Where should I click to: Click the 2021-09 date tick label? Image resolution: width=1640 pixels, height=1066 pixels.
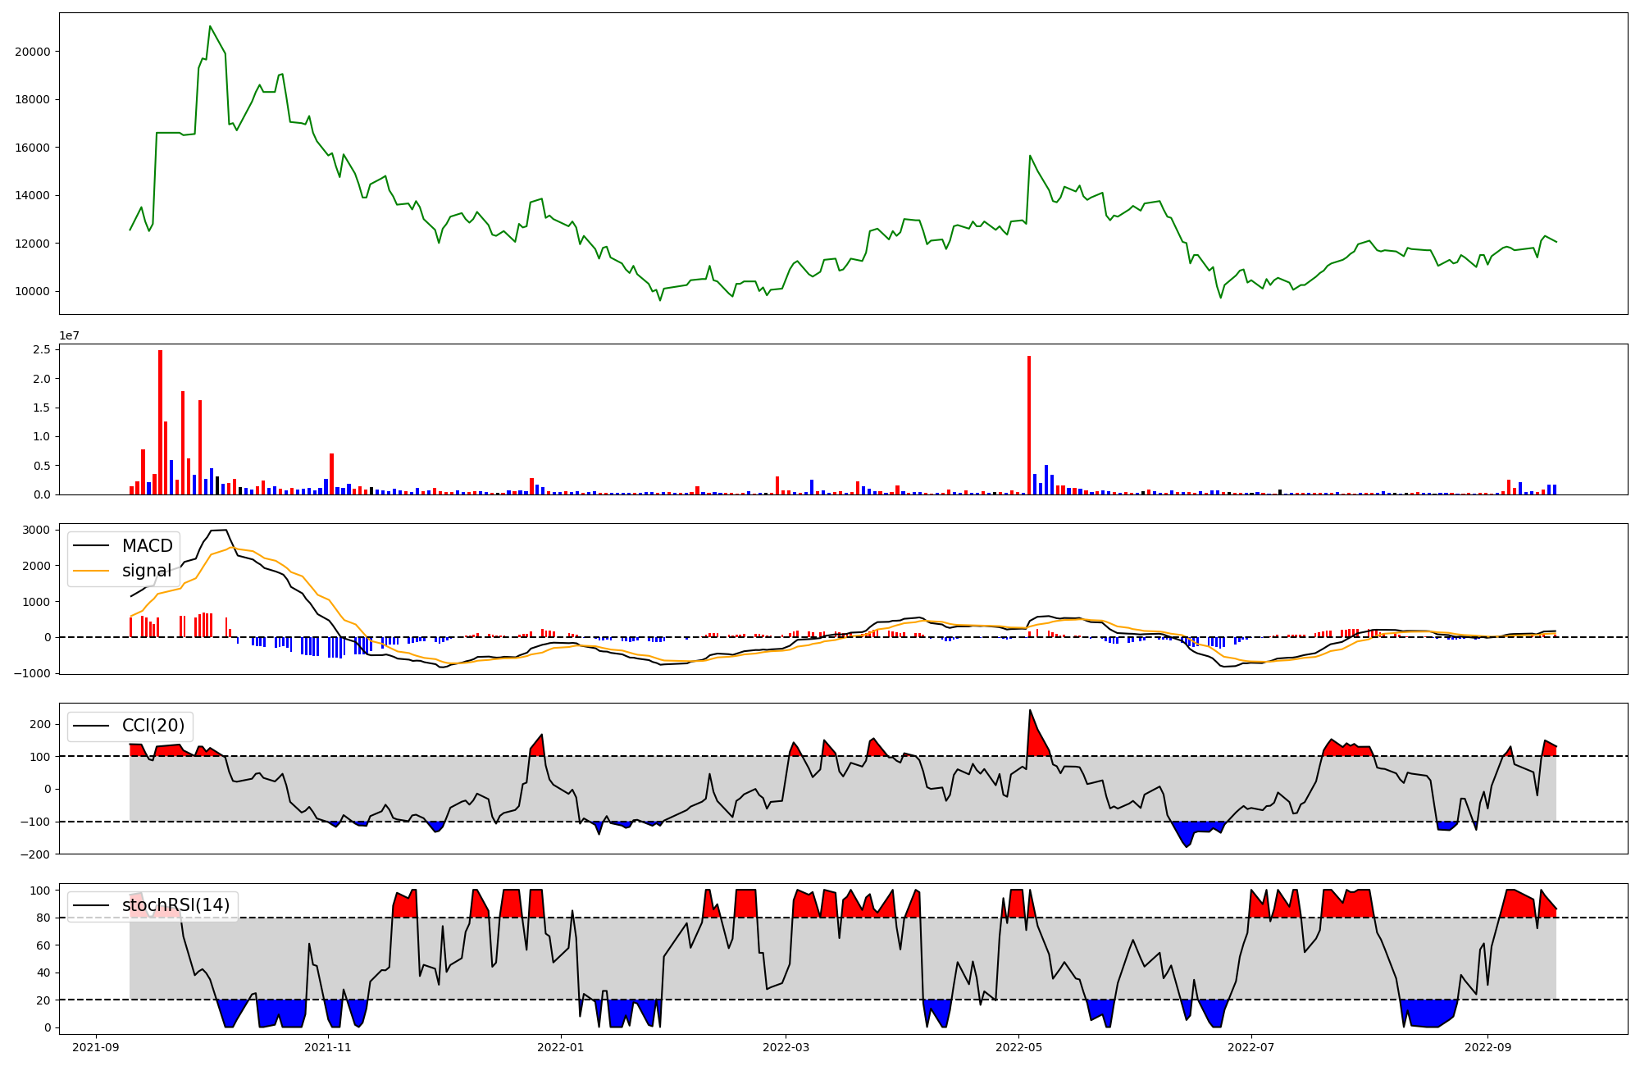[97, 1047]
